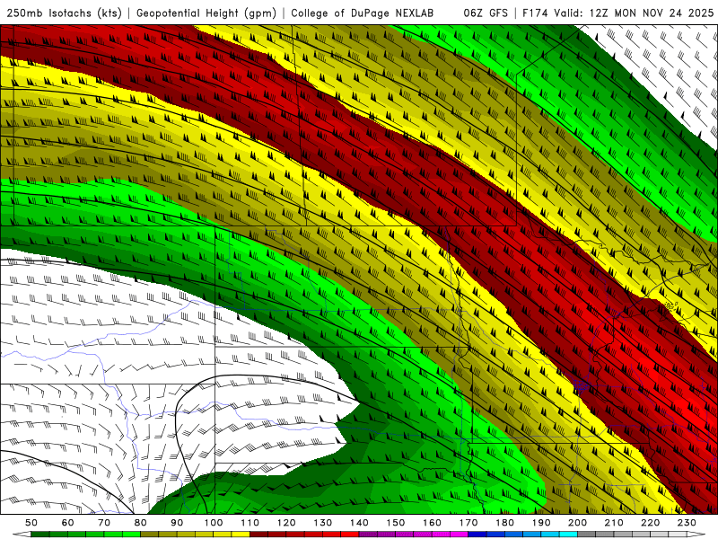718x539 pixels.
Task: Pick the dark blue swatch starting at 170
Action: (x=477, y=535)
